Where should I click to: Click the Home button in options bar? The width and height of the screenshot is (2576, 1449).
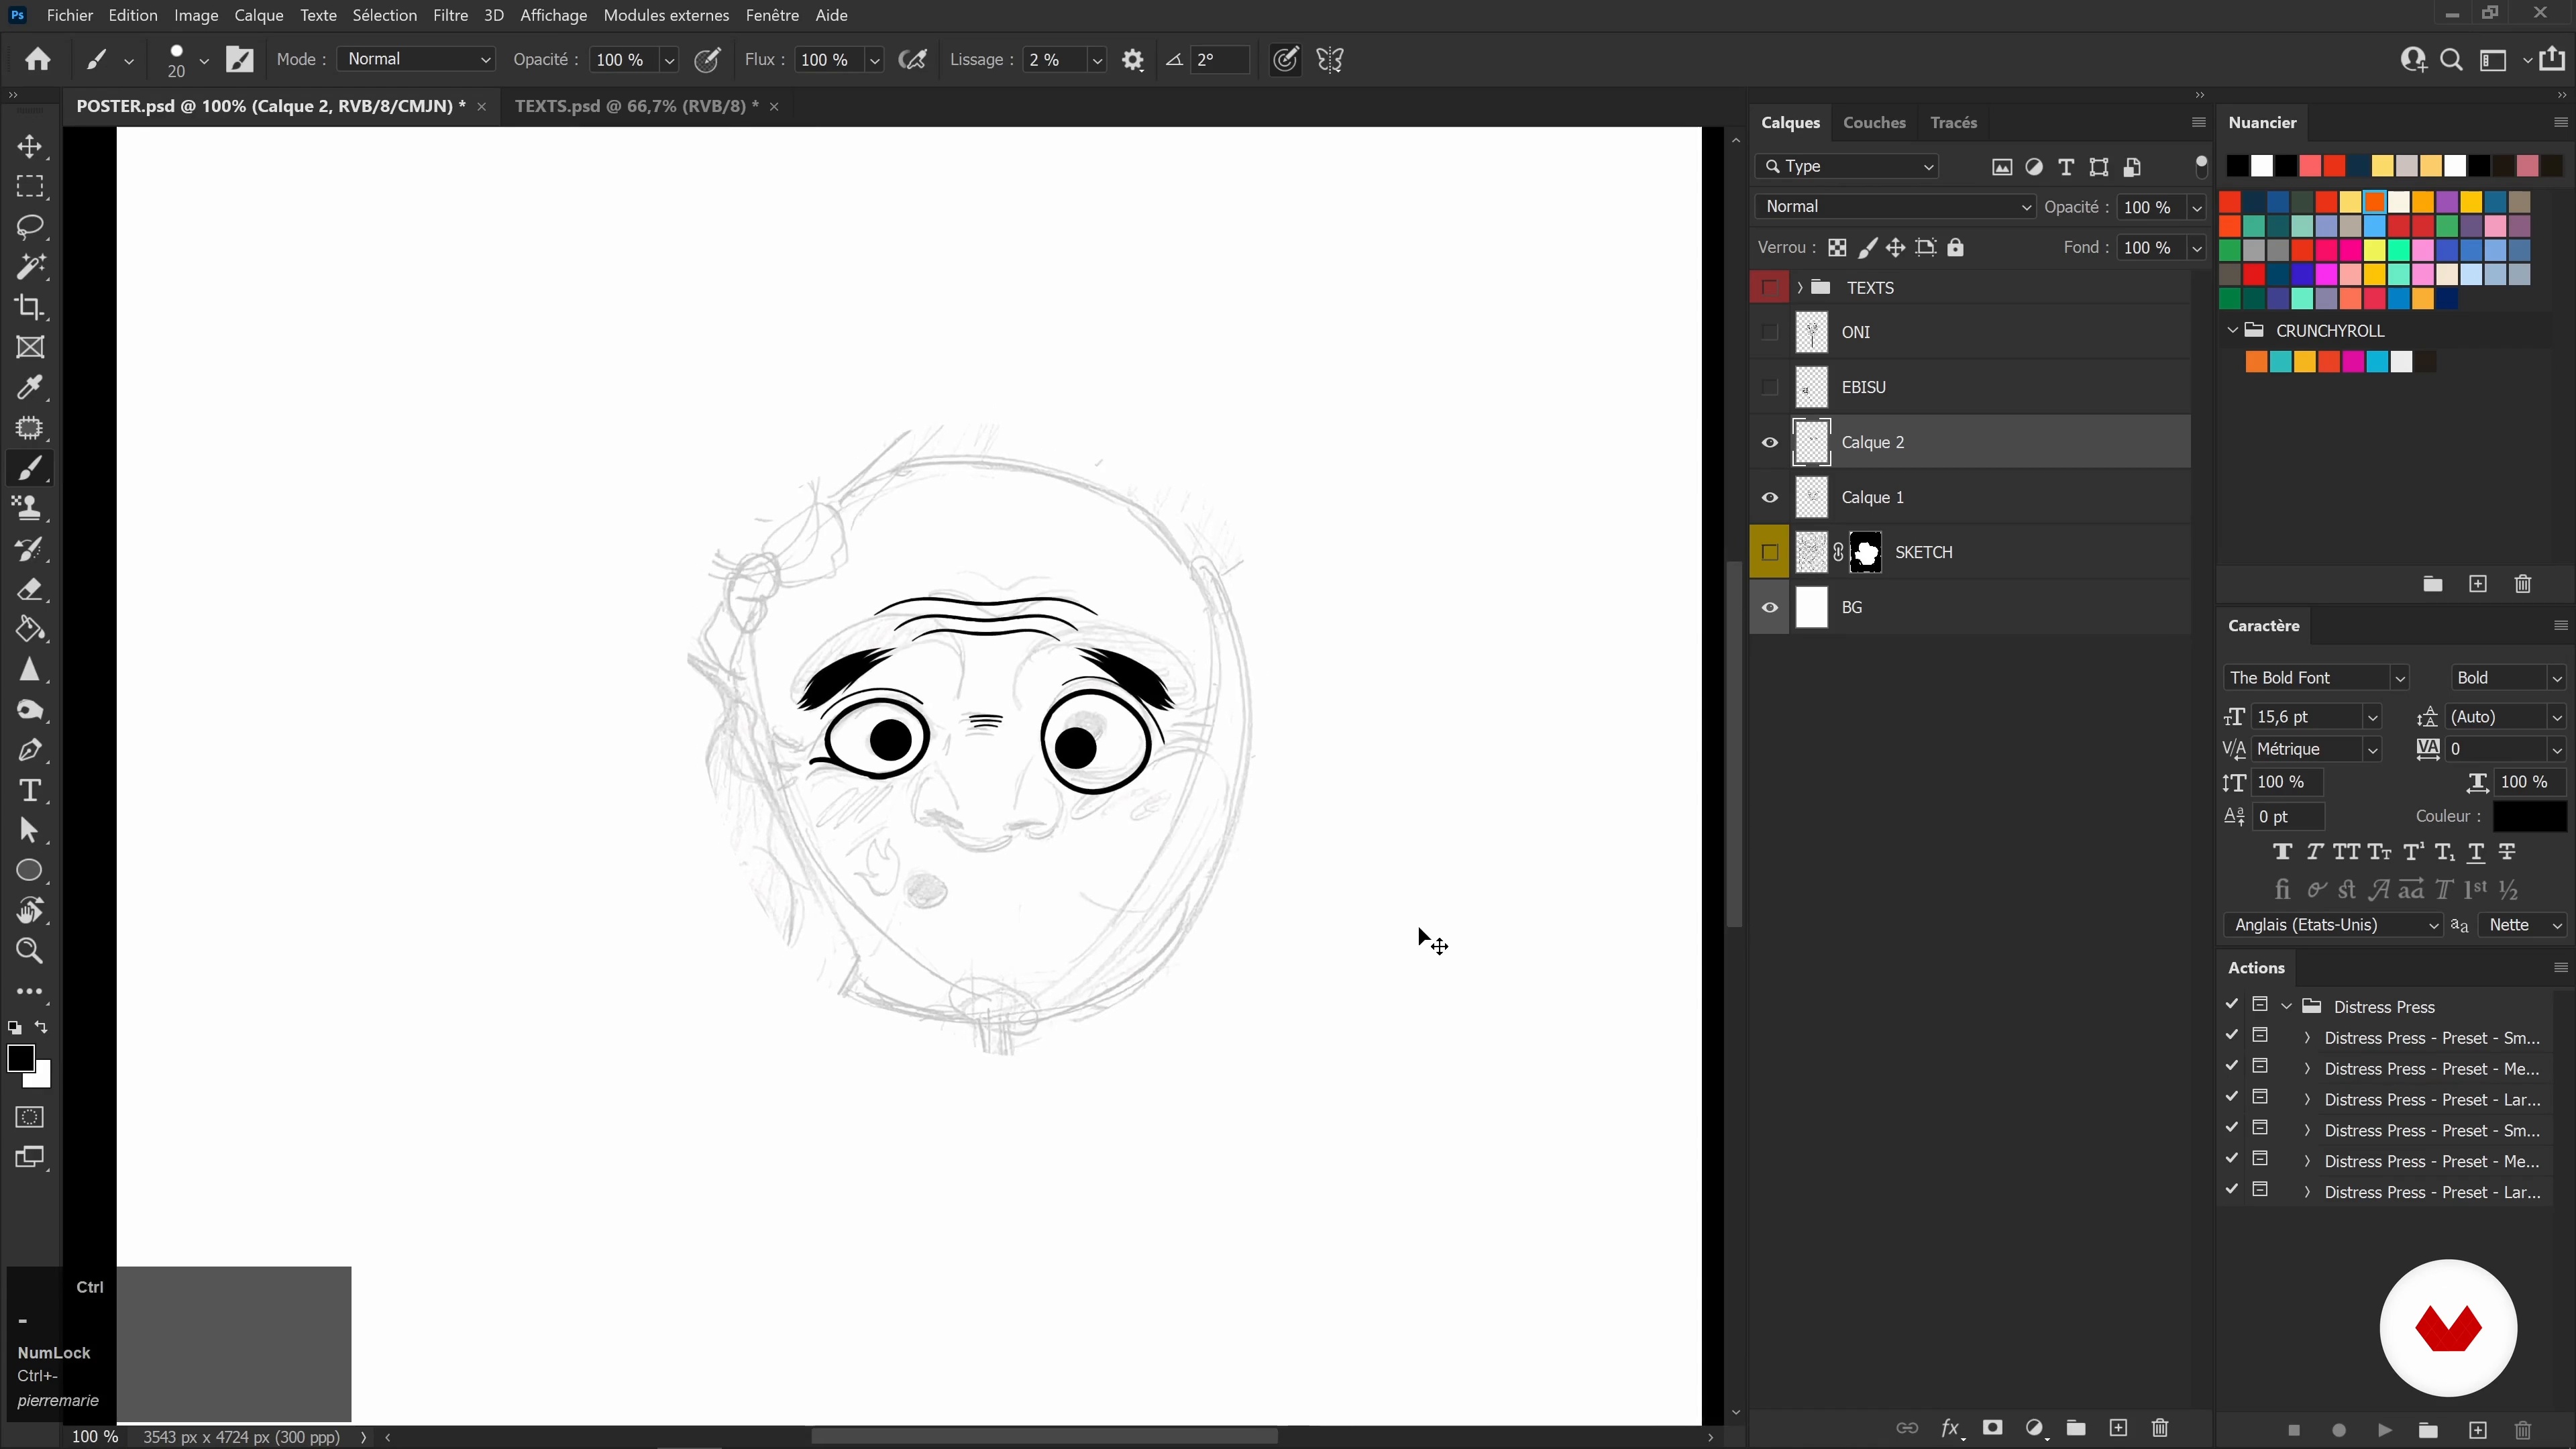38,60
